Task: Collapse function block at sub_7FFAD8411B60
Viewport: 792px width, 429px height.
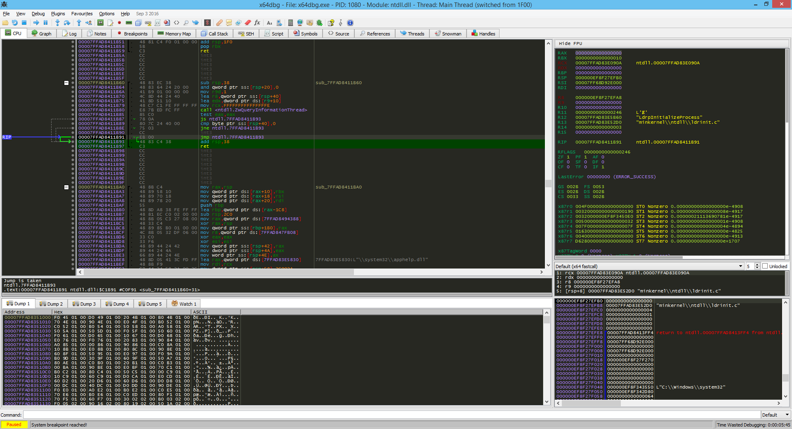Action: pos(66,83)
